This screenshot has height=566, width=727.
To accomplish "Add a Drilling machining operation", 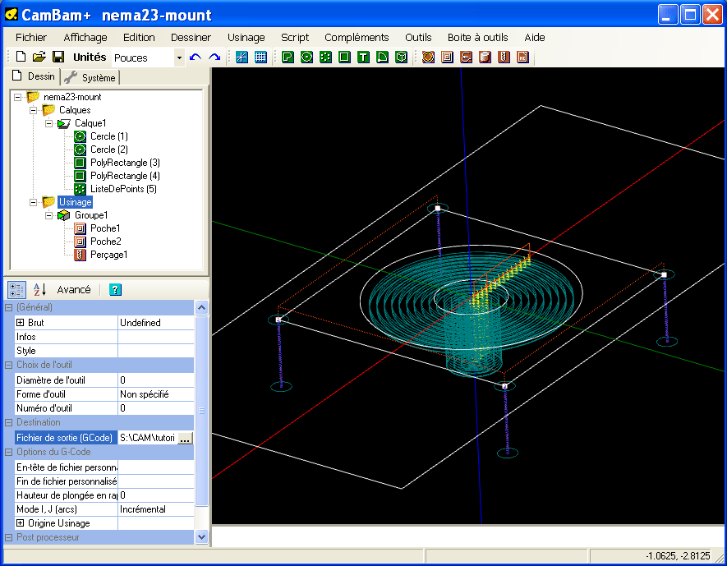I will (x=504, y=57).
